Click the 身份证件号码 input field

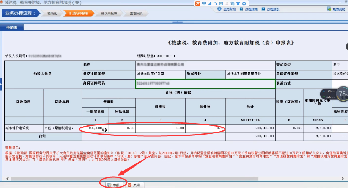click(205, 83)
